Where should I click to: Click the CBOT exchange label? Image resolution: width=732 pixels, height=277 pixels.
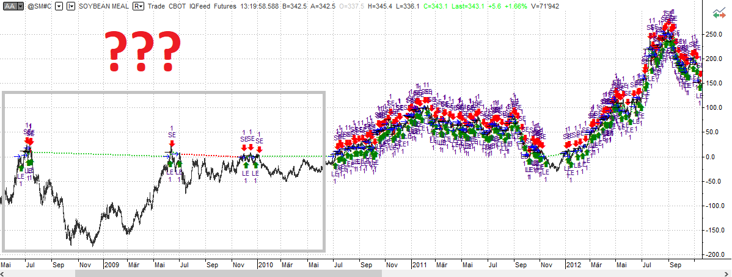[x=178, y=7]
